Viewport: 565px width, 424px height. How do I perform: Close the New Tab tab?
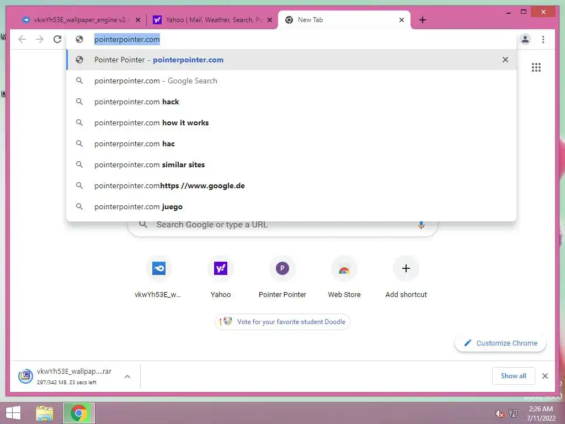pos(402,20)
